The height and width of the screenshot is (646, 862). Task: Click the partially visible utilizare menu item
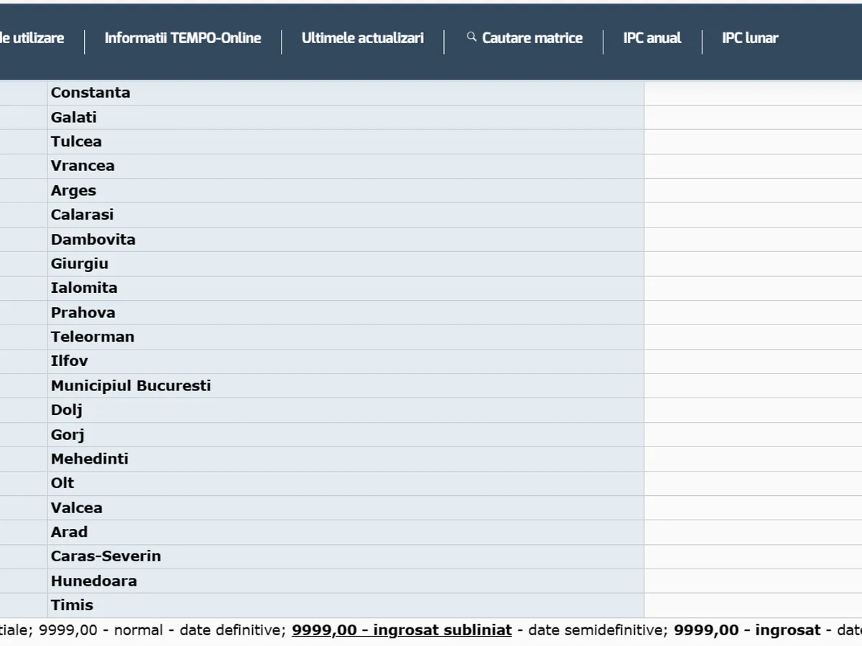tap(32, 38)
